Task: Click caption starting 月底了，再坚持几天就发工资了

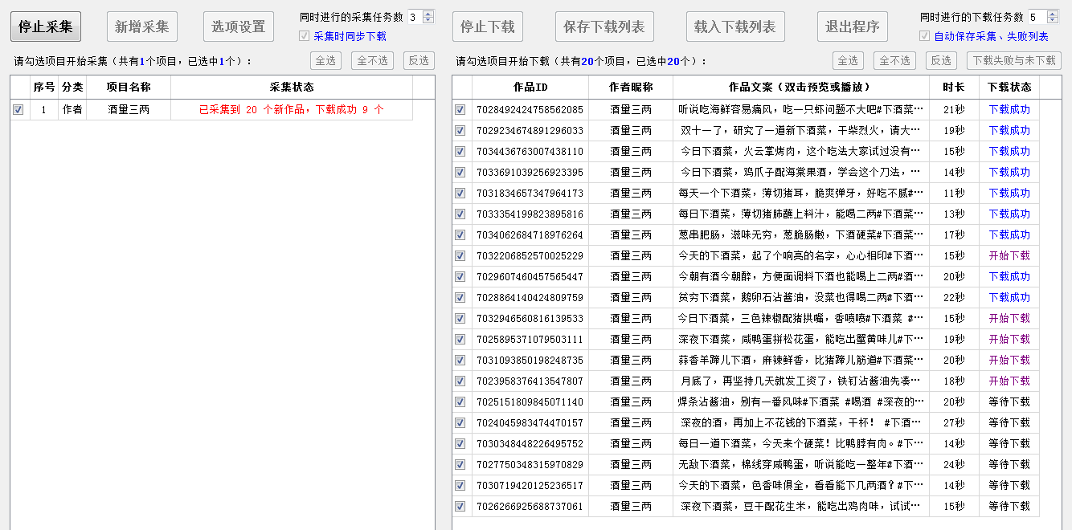Action: coord(801,381)
